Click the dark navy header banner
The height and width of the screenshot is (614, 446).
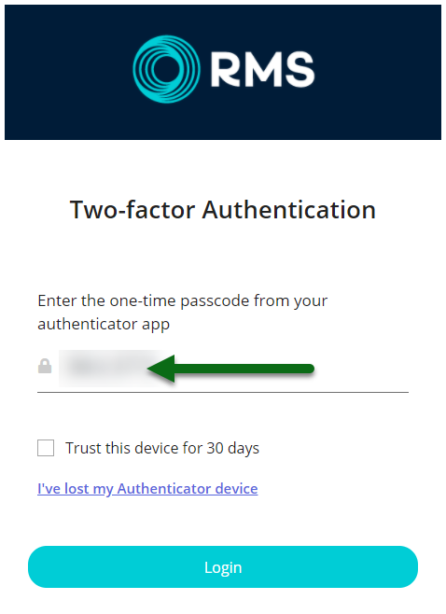tap(223, 72)
